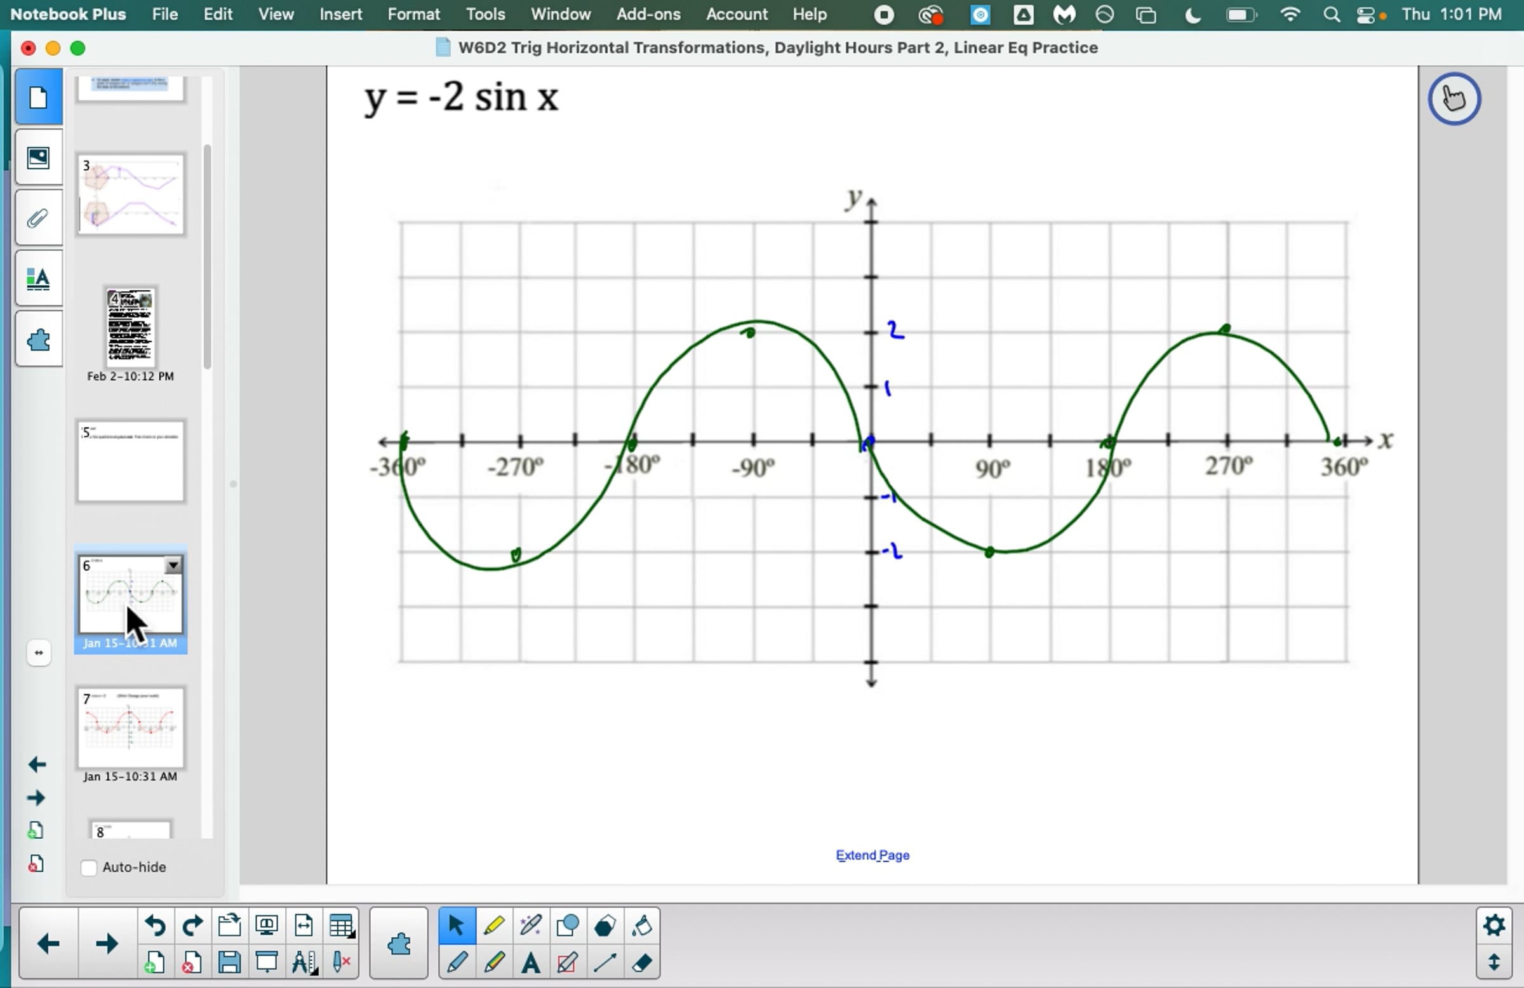Click the Extend Page link
The image size is (1524, 988).
click(872, 855)
